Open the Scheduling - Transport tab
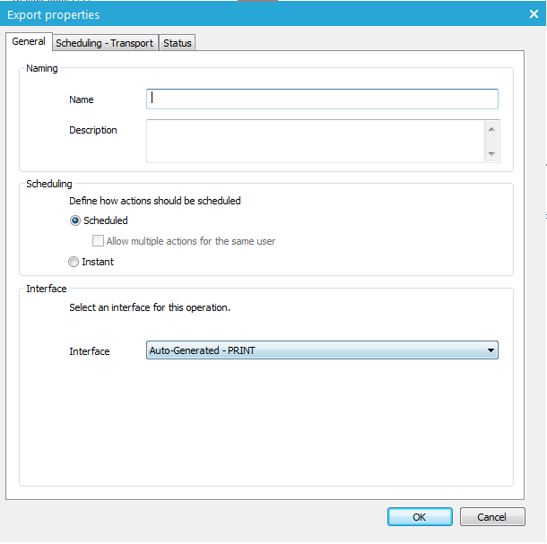 [x=104, y=43]
